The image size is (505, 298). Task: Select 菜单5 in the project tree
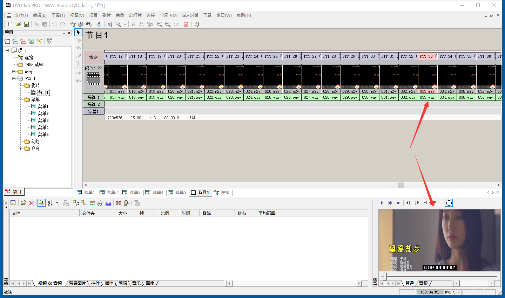point(43,134)
